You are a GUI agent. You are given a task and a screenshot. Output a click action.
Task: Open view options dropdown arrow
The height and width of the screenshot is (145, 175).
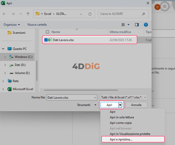click(128, 25)
